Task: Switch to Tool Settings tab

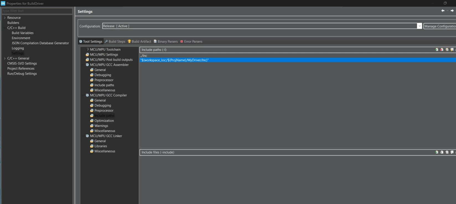Action: tap(91, 41)
